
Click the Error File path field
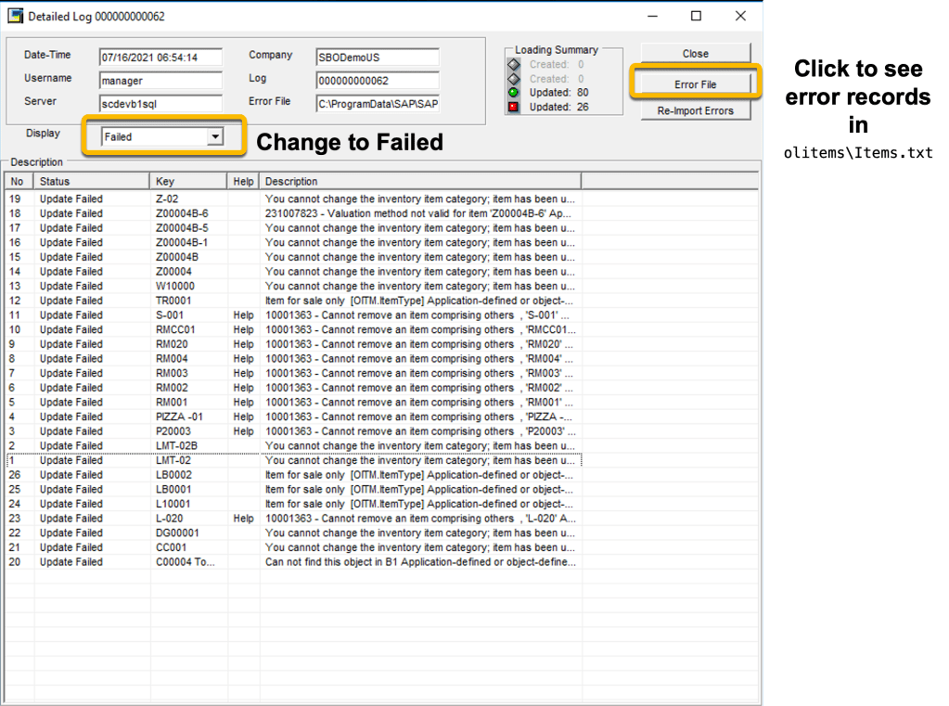(x=377, y=104)
